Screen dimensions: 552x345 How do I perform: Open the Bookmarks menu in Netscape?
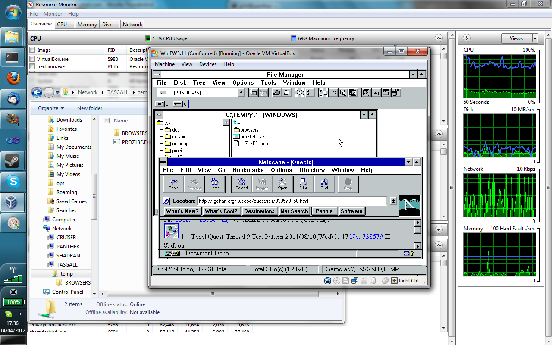click(248, 170)
